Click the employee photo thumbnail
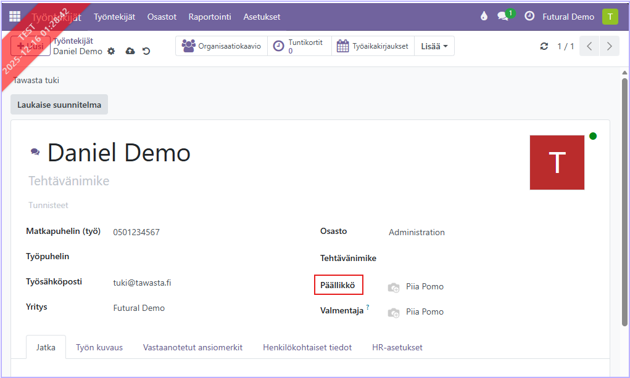630x378 pixels. [557, 163]
